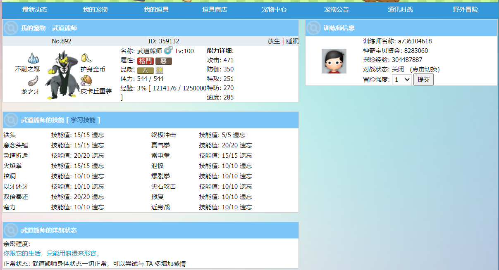This screenshot has height=270, width=499.
Task: Open the 冒险强度 dropdown
Action: [402, 80]
